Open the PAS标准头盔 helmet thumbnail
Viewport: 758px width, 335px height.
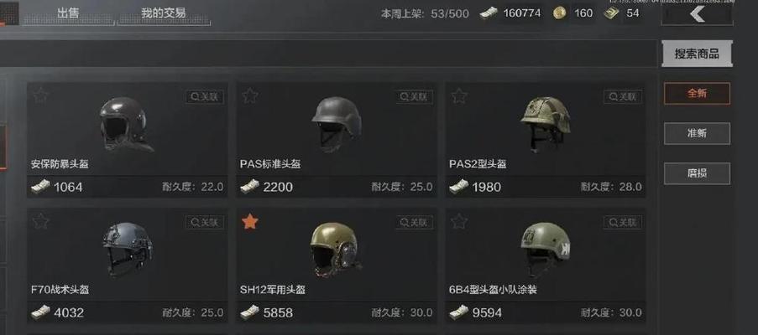click(x=337, y=123)
